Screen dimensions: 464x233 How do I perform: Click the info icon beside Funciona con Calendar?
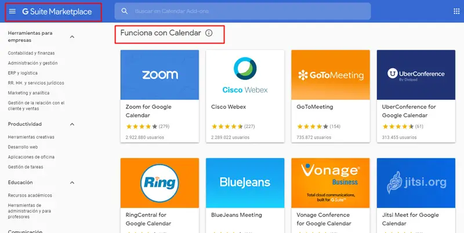[x=209, y=33]
